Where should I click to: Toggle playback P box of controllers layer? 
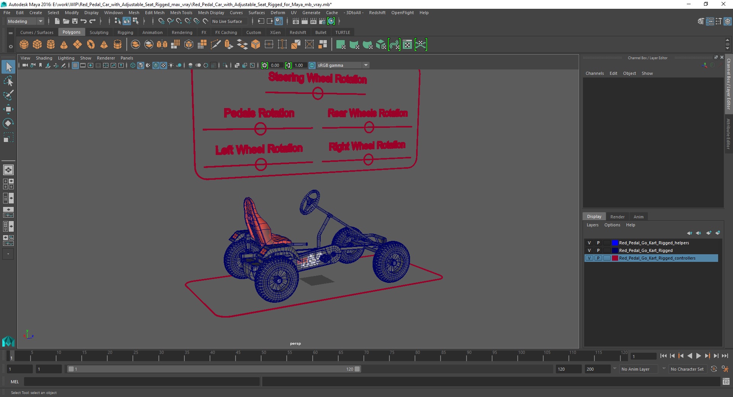(x=598, y=258)
